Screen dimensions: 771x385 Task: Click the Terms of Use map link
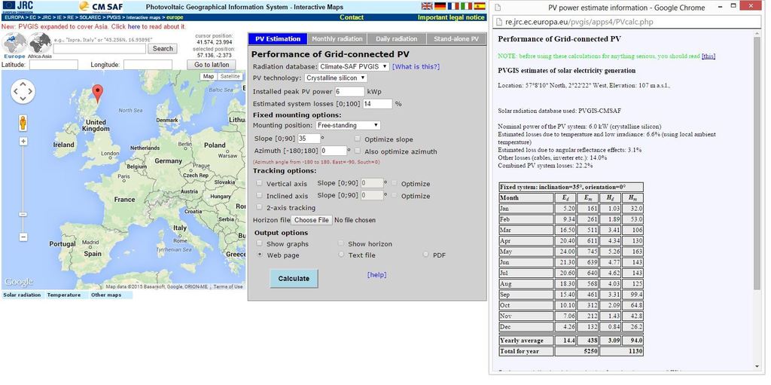pyautogui.click(x=227, y=286)
